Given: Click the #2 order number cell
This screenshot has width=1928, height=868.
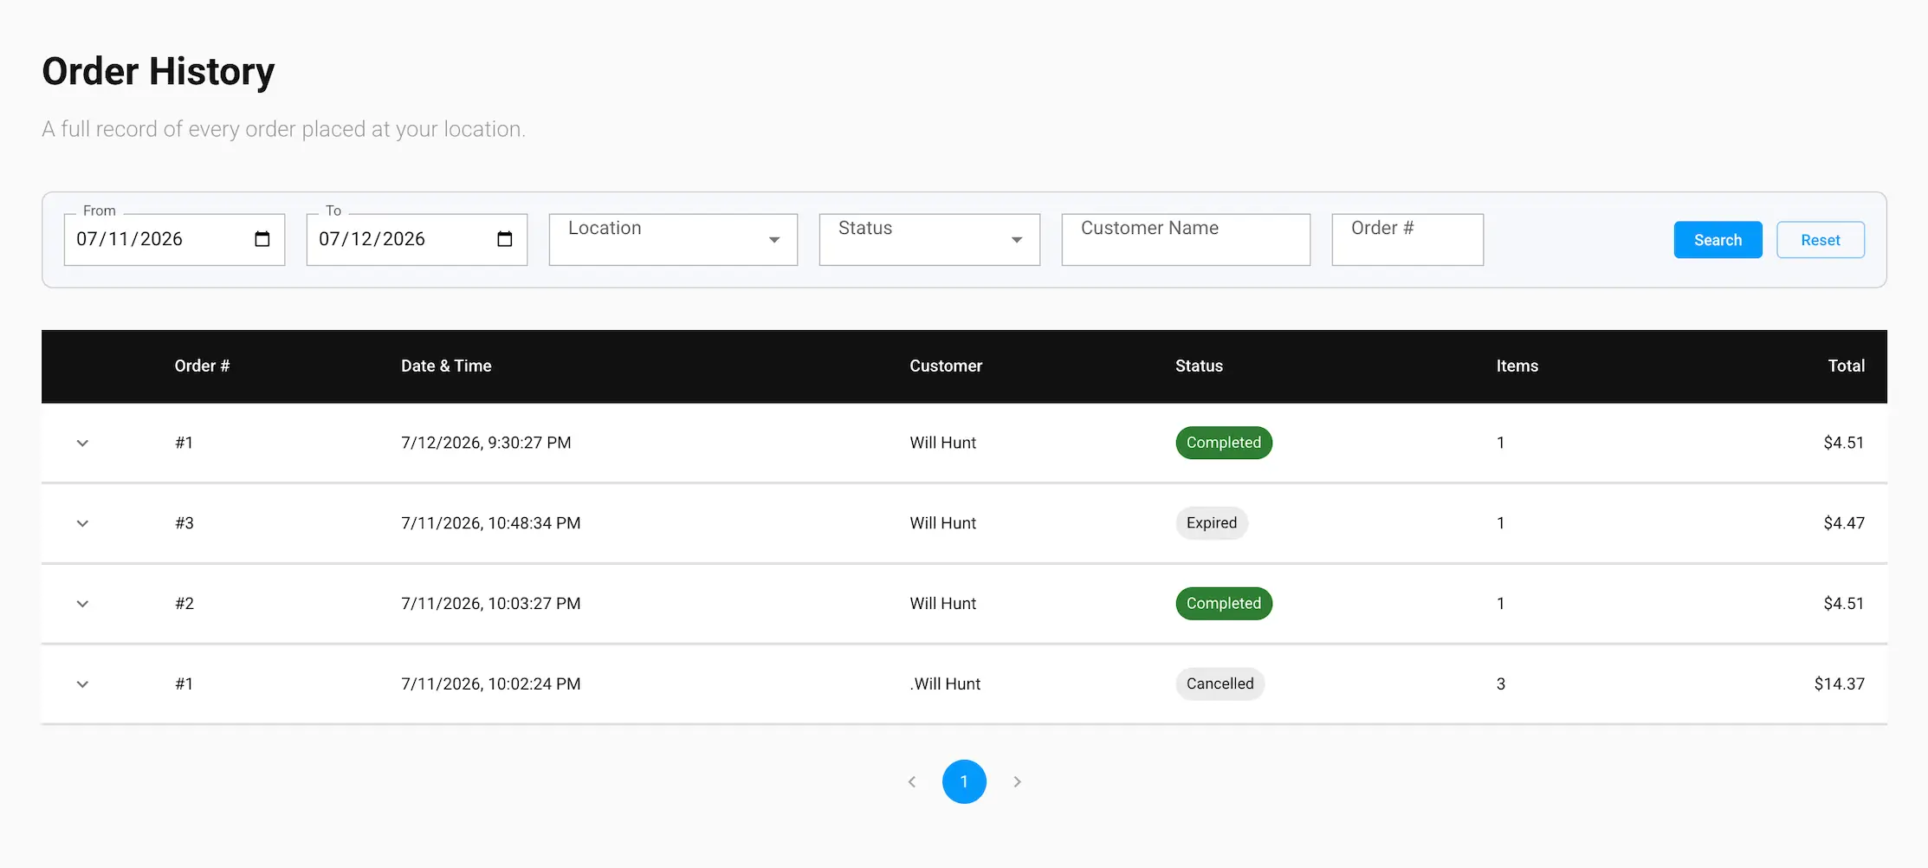Looking at the screenshot, I should click(x=184, y=604).
